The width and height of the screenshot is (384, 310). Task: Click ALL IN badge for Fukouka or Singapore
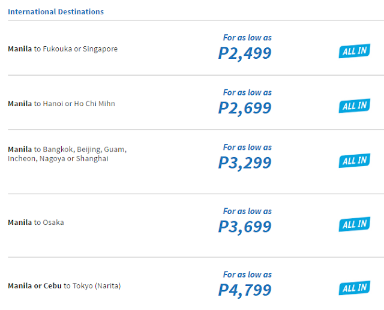(x=354, y=52)
